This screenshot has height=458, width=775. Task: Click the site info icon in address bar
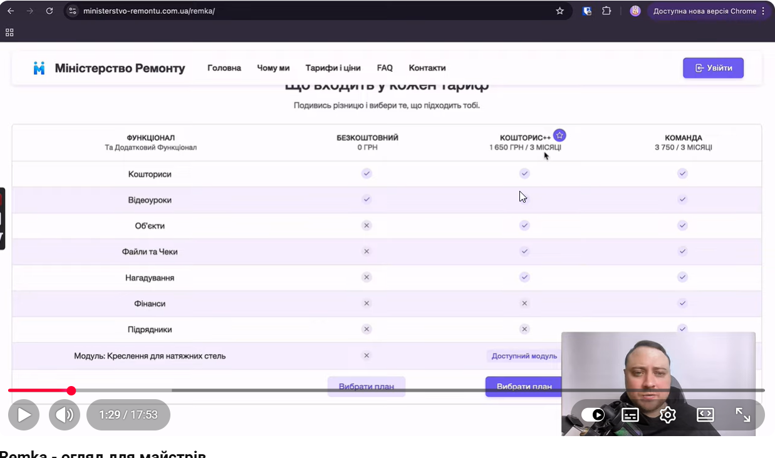point(72,11)
